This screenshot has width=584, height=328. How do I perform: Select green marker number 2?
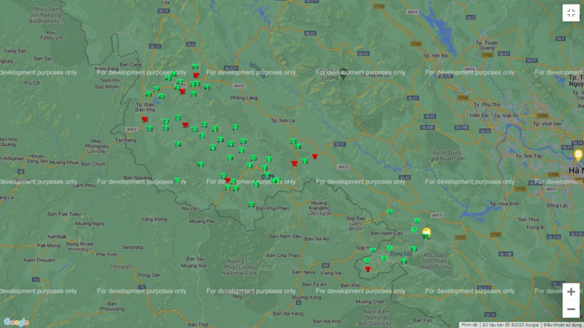pyautogui.click(x=367, y=261)
